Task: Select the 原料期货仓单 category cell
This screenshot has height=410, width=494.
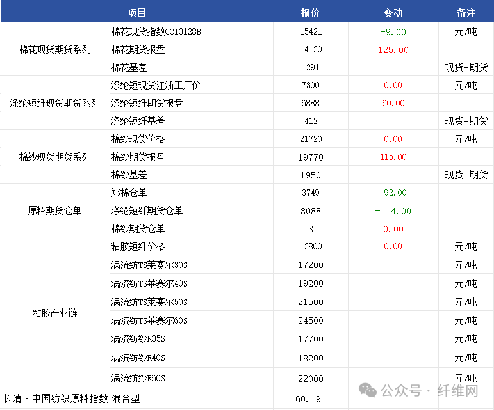Action: pos(55,210)
